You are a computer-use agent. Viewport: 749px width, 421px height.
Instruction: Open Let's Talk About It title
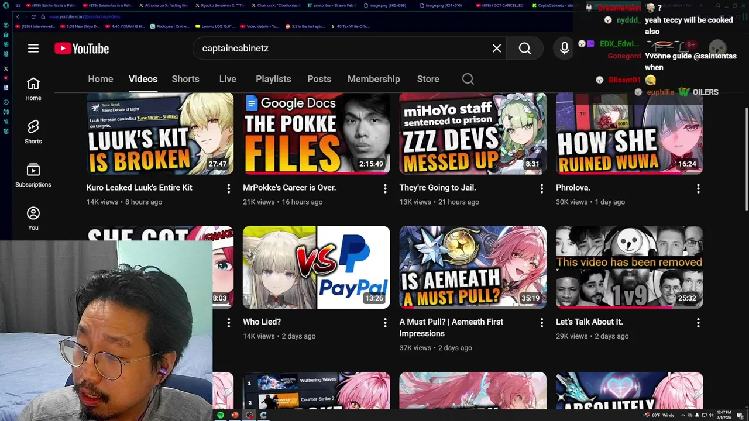click(589, 322)
